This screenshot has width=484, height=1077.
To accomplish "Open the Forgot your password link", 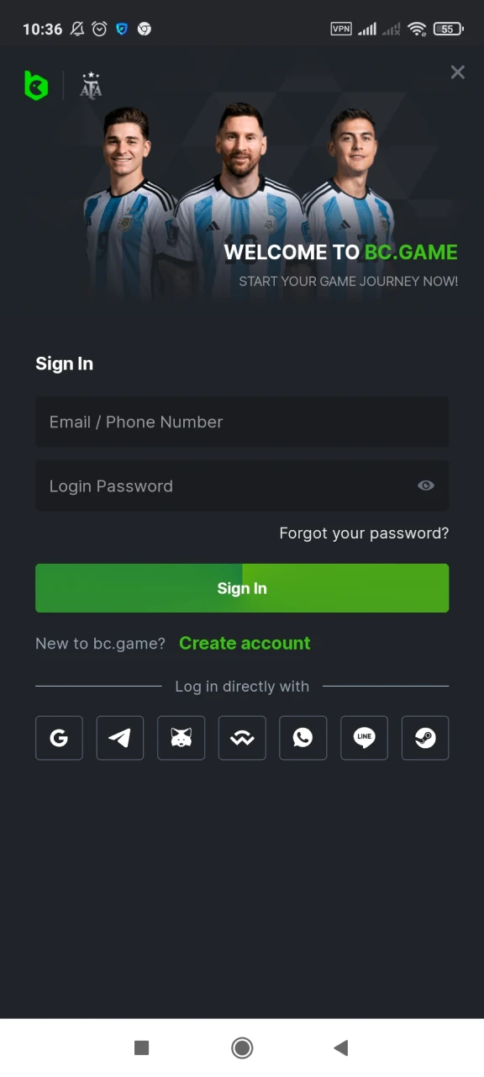I will coord(364,533).
